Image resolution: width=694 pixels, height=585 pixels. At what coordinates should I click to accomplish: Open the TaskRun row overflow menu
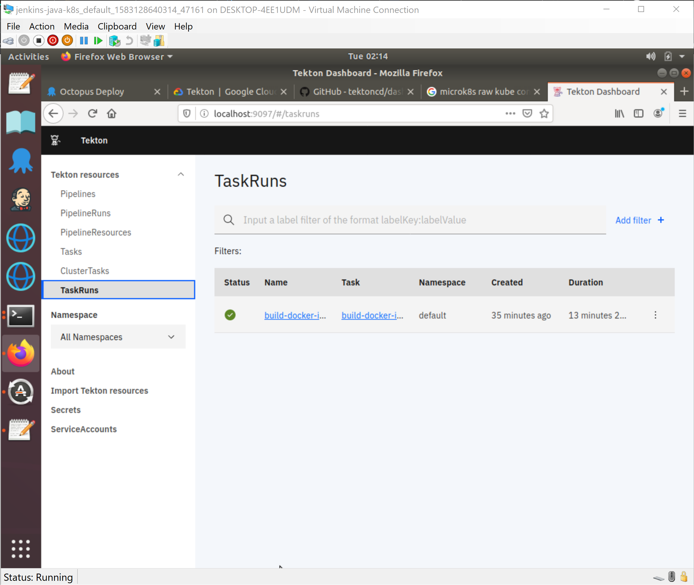pyautogui.click(x=655, y=315)
